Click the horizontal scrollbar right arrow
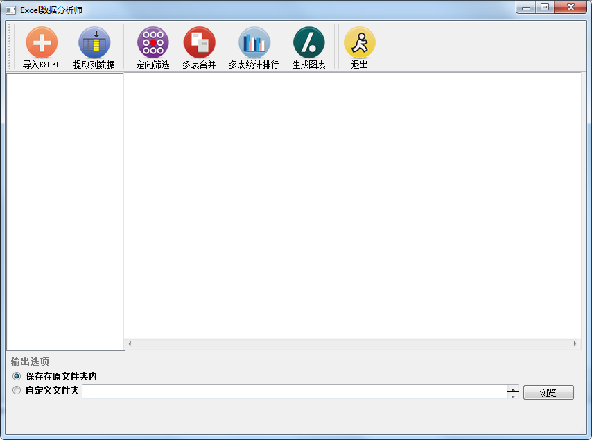Screen dimensions: 592x440 tap(575, 344)
